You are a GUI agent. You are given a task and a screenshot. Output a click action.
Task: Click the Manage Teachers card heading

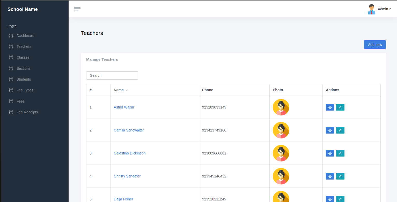pos(102,59)
